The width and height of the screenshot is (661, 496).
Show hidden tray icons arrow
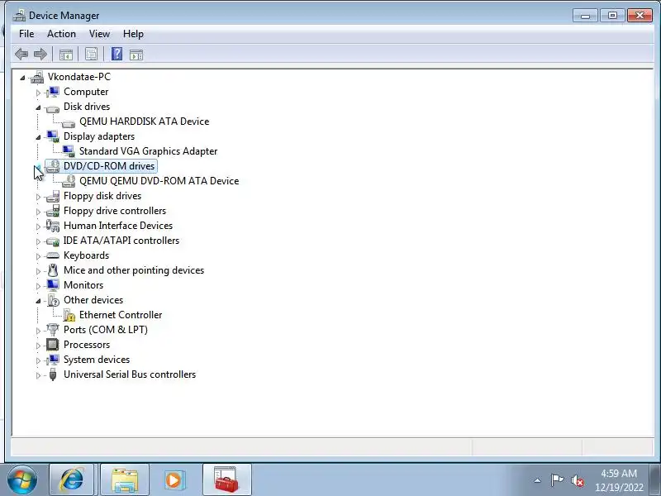(x=538, y=480)
